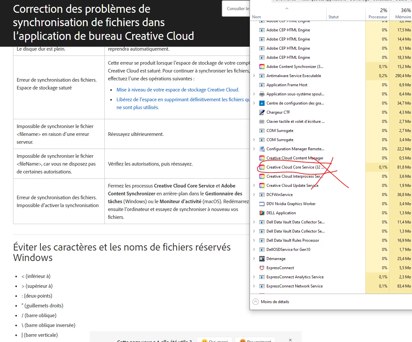This screenshot has height=342, width=412.
Task: Click the DELL Application icon
Action: coord(262,213)
